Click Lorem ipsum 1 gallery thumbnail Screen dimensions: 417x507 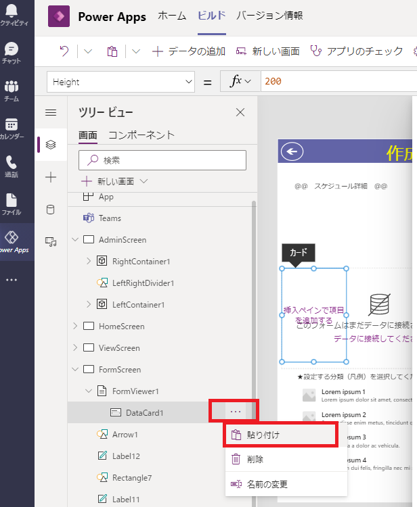pyautogui.click(x=309, y=395)
